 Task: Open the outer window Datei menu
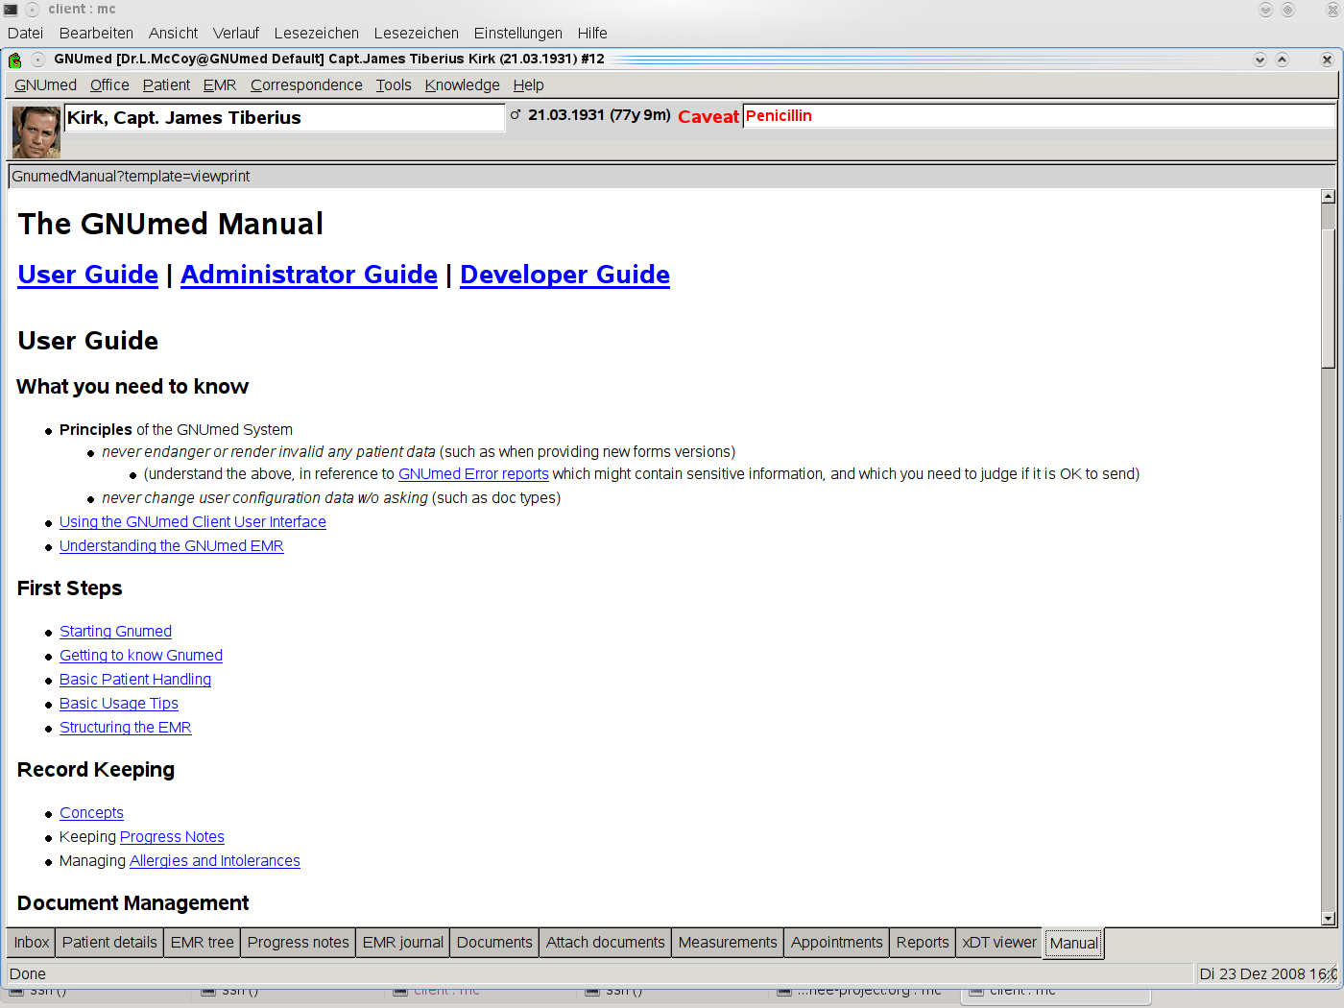[x=25, y=33]
